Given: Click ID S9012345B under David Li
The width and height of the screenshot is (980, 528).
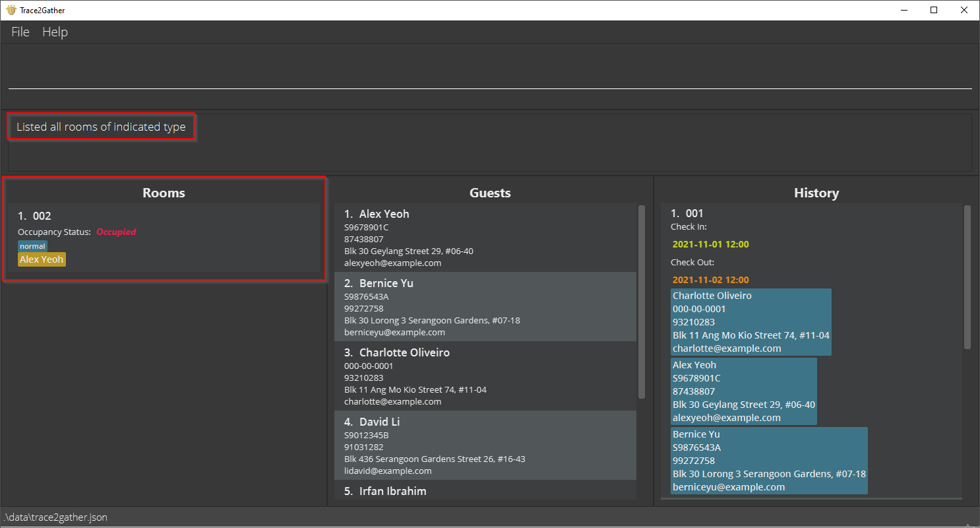Looking at the screenshot, I should (366, 435).
